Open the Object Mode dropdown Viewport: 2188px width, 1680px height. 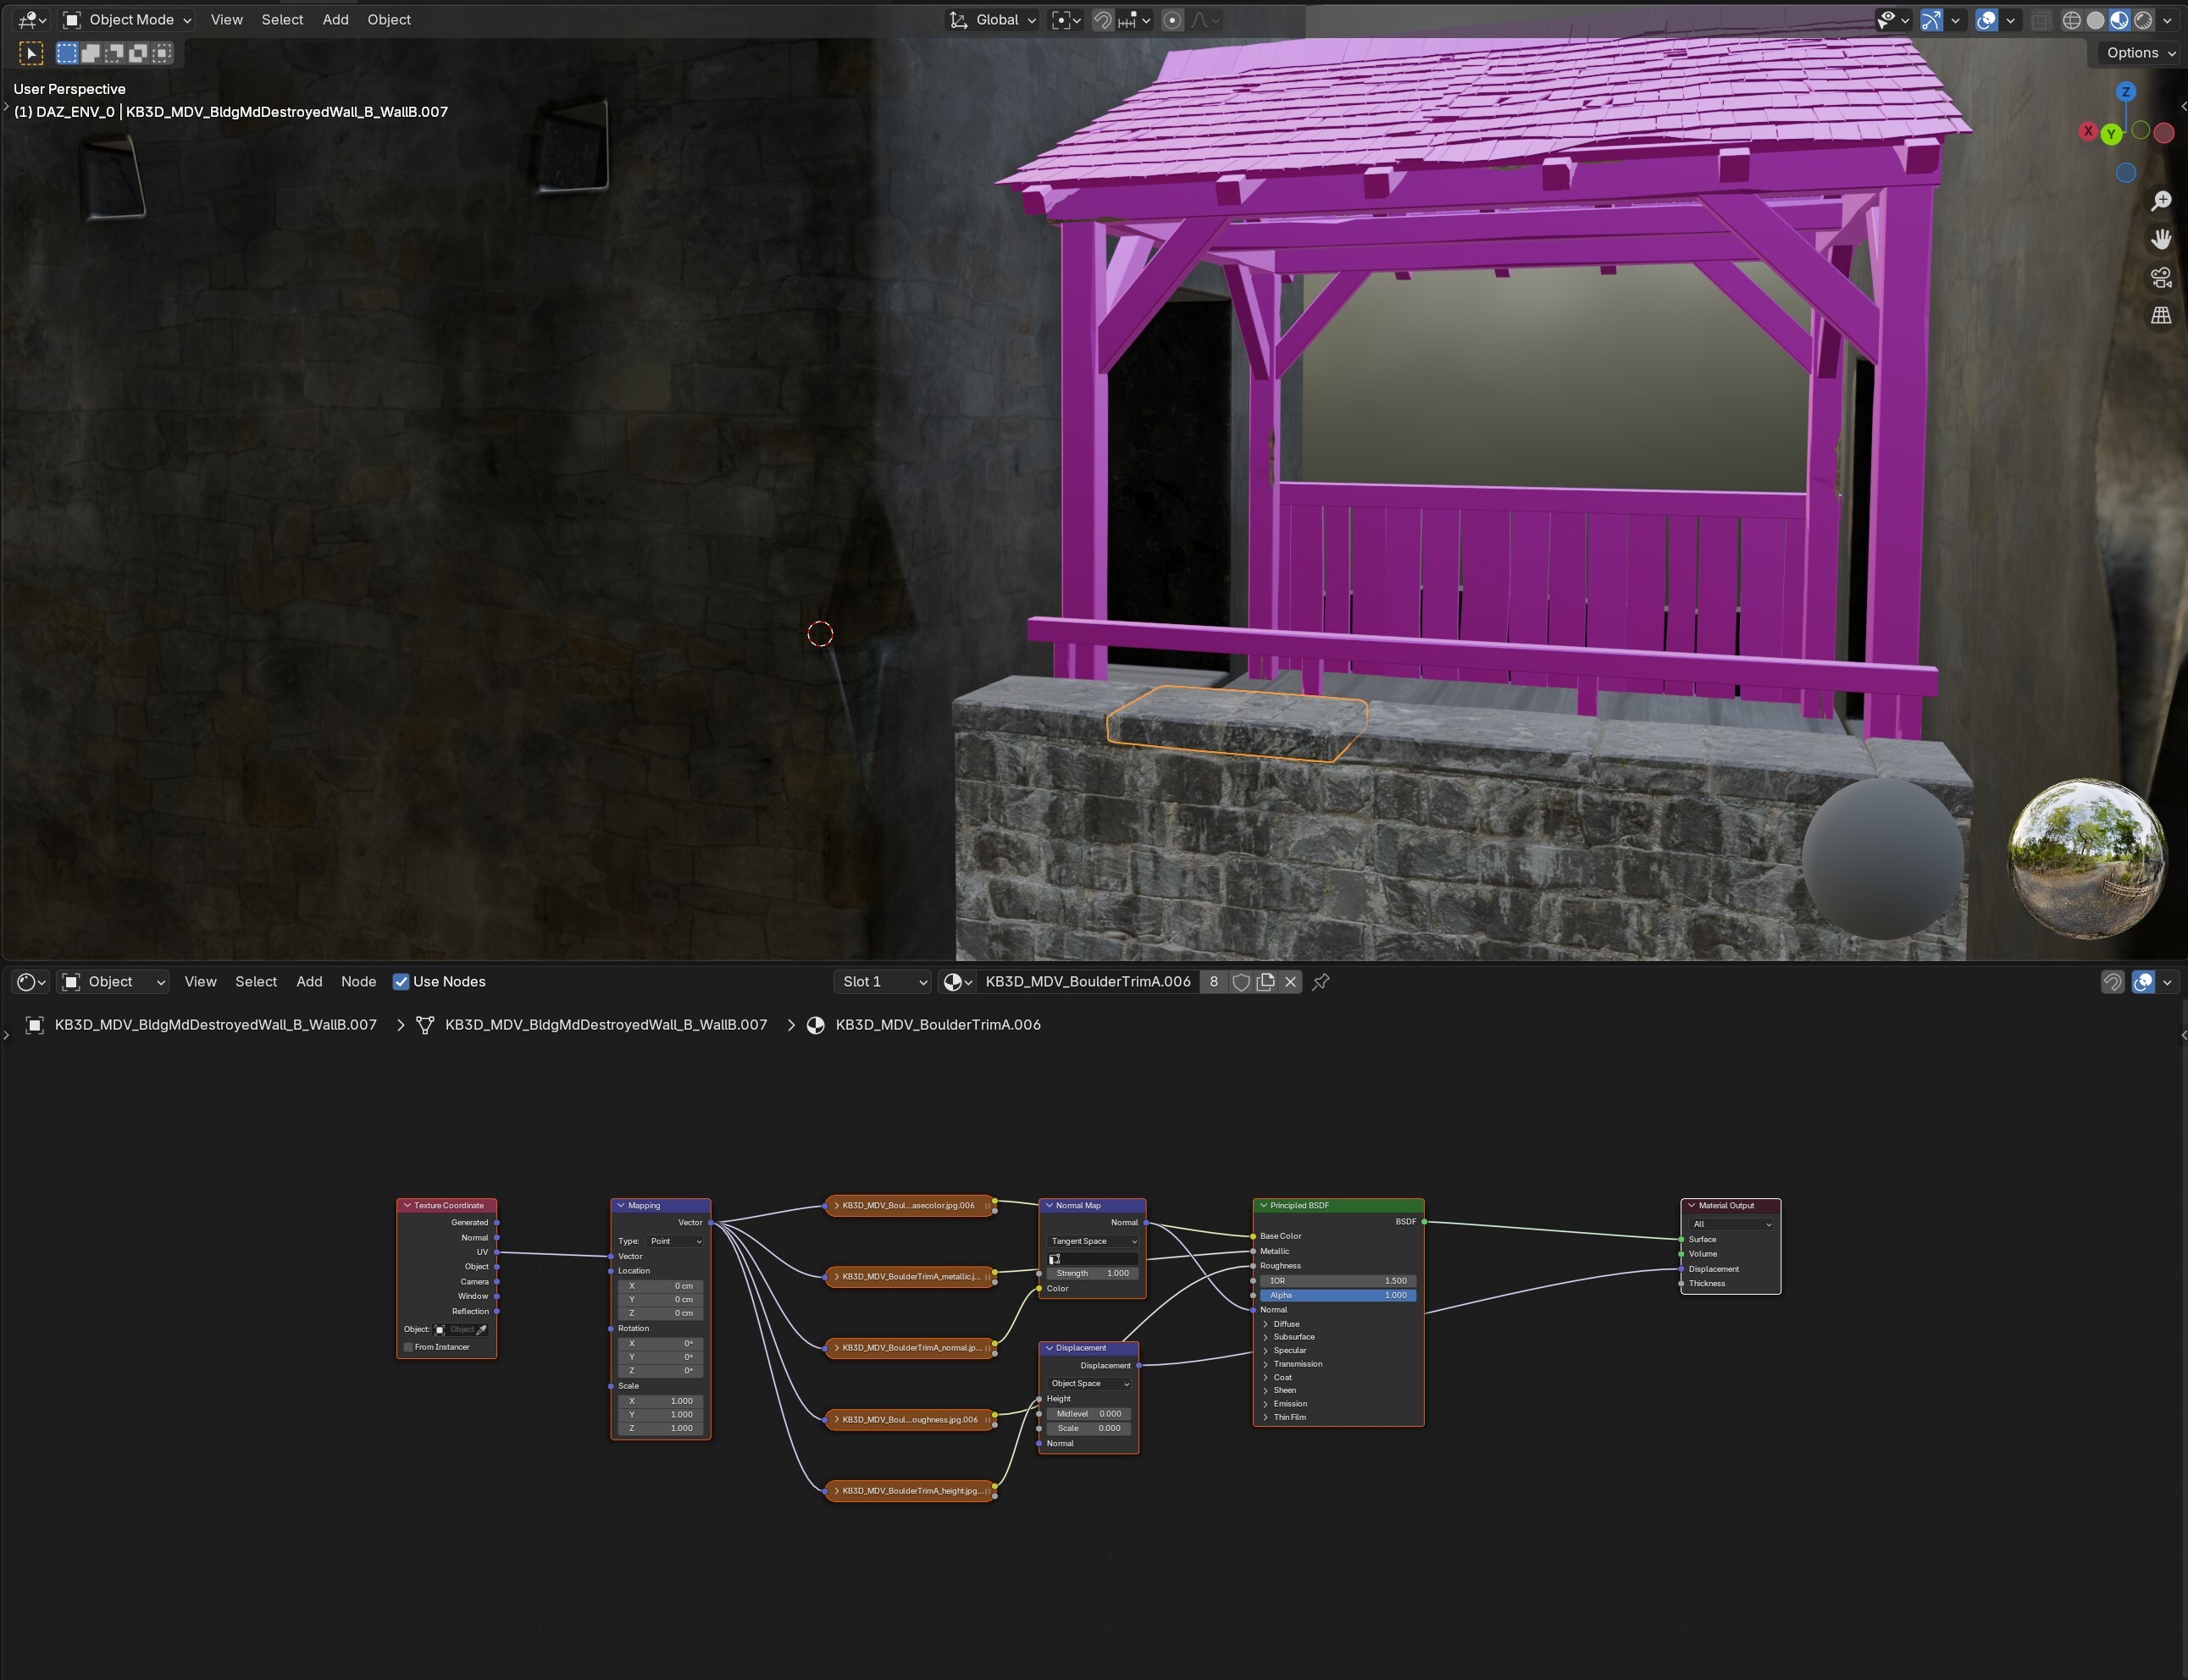127,20
